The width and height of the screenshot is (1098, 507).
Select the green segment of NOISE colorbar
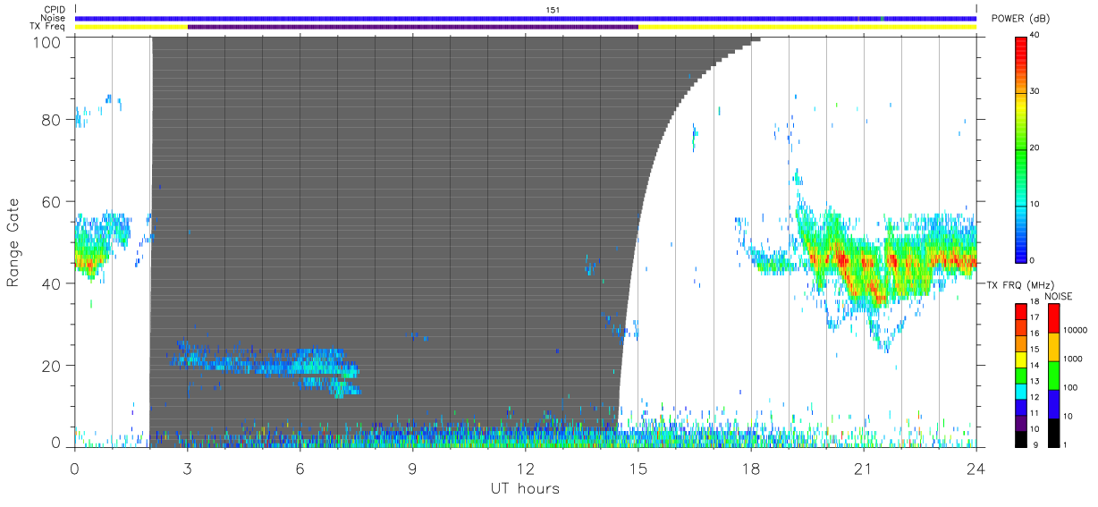pyautogui.click(x=1052, y=375)
